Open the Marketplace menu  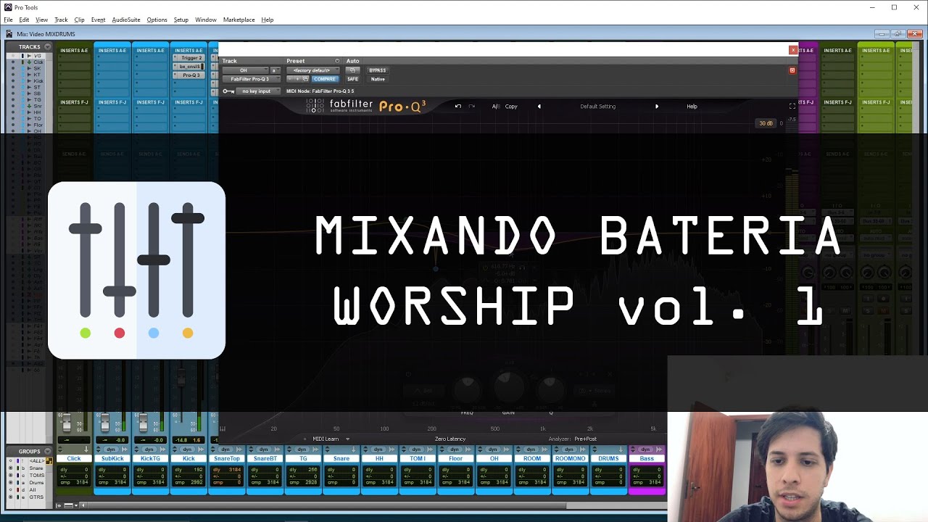239,20
